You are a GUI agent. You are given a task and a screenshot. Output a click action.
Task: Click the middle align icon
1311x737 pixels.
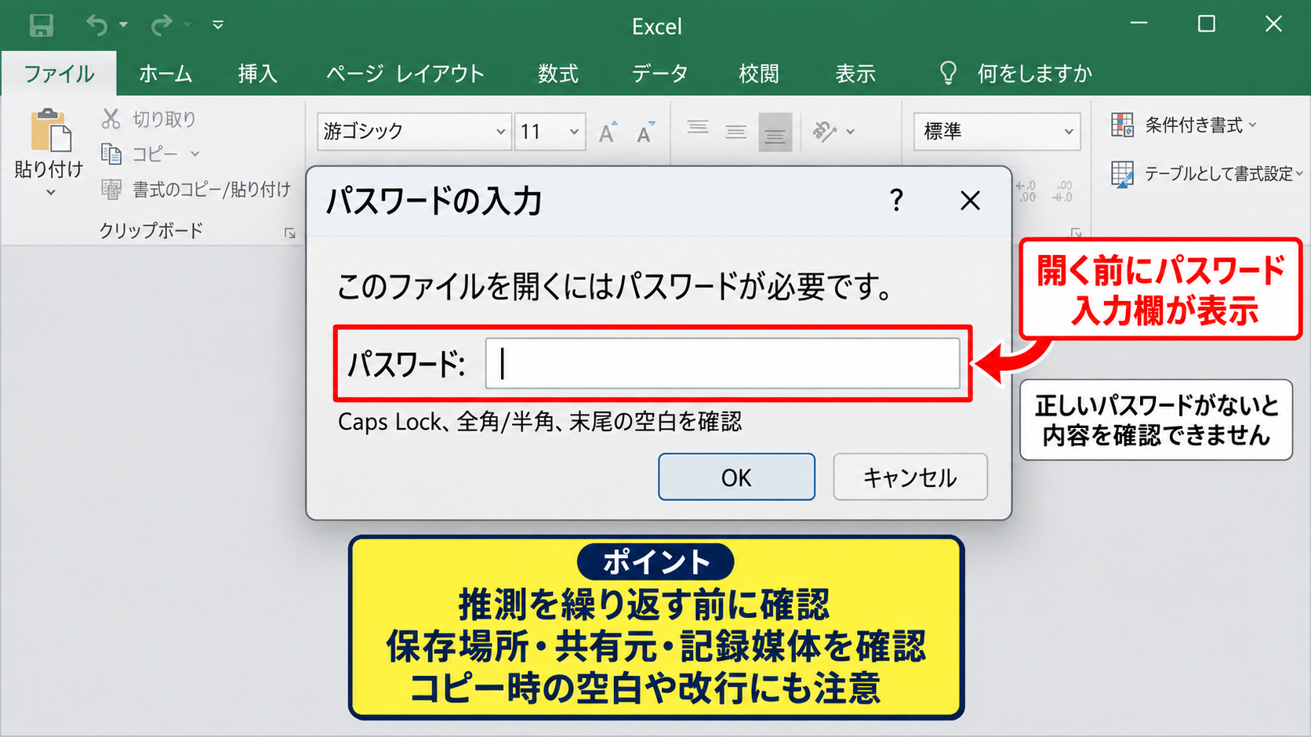(x=735, y=133)
